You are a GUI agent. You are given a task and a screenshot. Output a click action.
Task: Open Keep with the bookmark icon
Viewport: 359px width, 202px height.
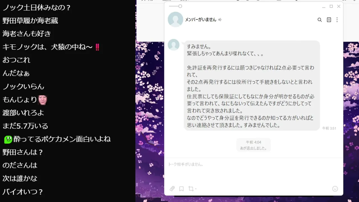pos(181,189)
